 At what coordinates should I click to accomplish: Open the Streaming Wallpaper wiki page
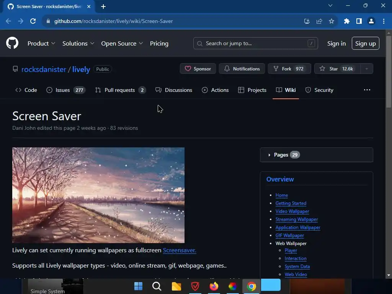click(297, 219)
